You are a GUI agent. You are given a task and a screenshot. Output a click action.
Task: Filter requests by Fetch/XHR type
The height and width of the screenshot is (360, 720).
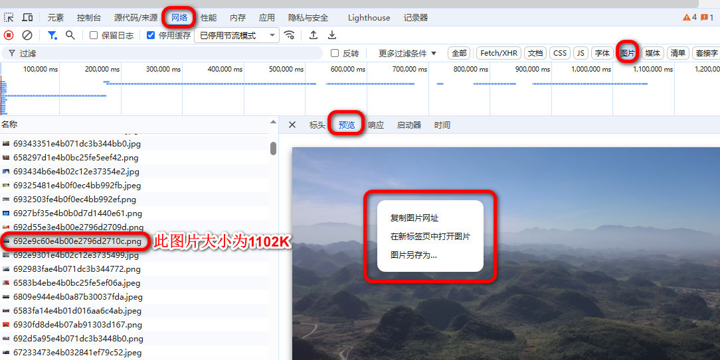498,53
